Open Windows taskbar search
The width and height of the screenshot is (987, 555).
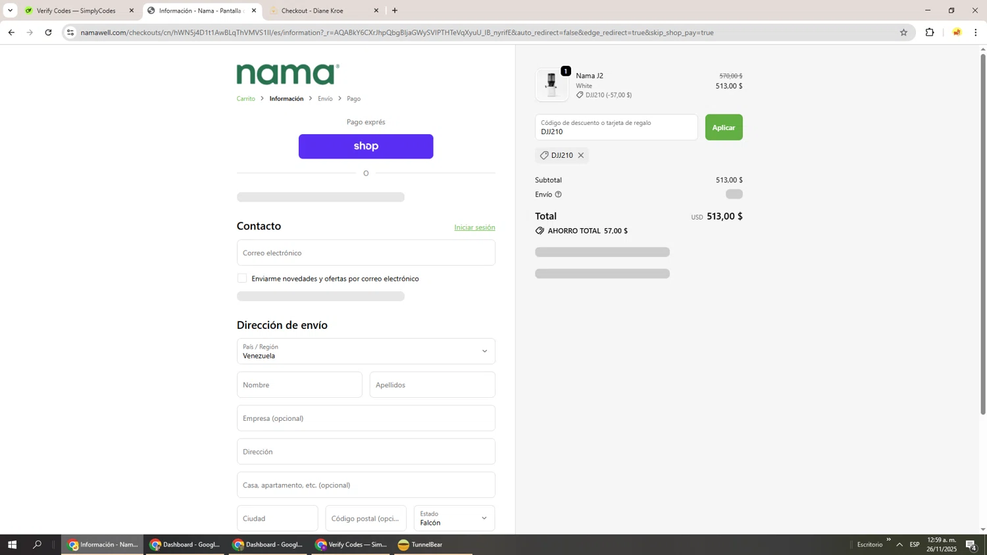point(37,544)
